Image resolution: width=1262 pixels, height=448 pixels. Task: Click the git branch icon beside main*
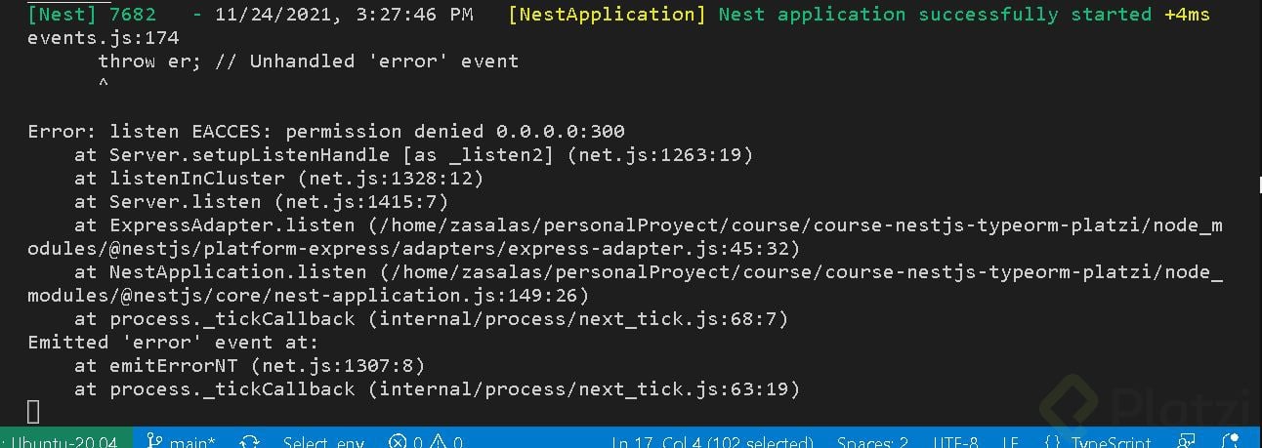pos(154,442)
